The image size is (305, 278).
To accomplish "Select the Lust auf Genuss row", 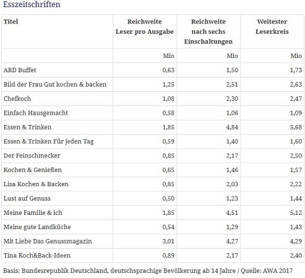I will click(x=153, y=199).
